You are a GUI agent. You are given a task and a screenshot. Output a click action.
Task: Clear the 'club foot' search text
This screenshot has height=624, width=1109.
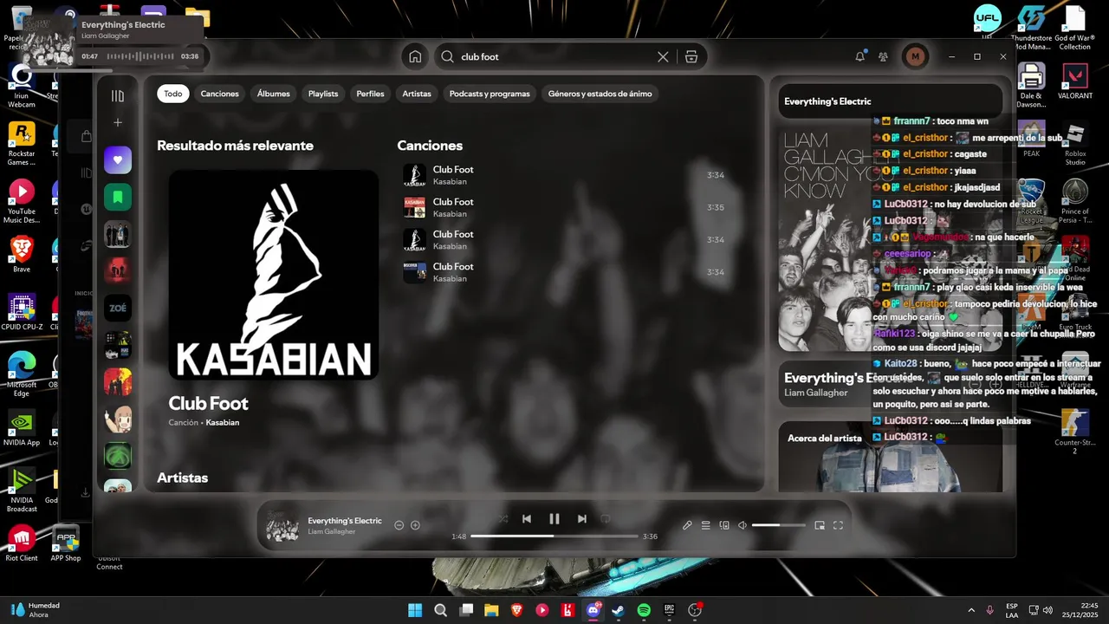663,56
